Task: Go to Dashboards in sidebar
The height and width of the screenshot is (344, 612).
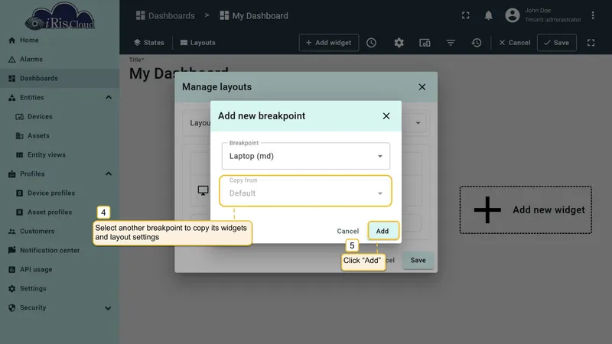Action: (x=60, y=79)
